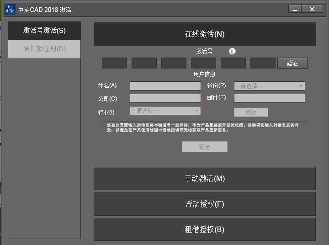Click the fourth activation code box
This screenshot has width=329, height=245.
click(x=203, y=63)
